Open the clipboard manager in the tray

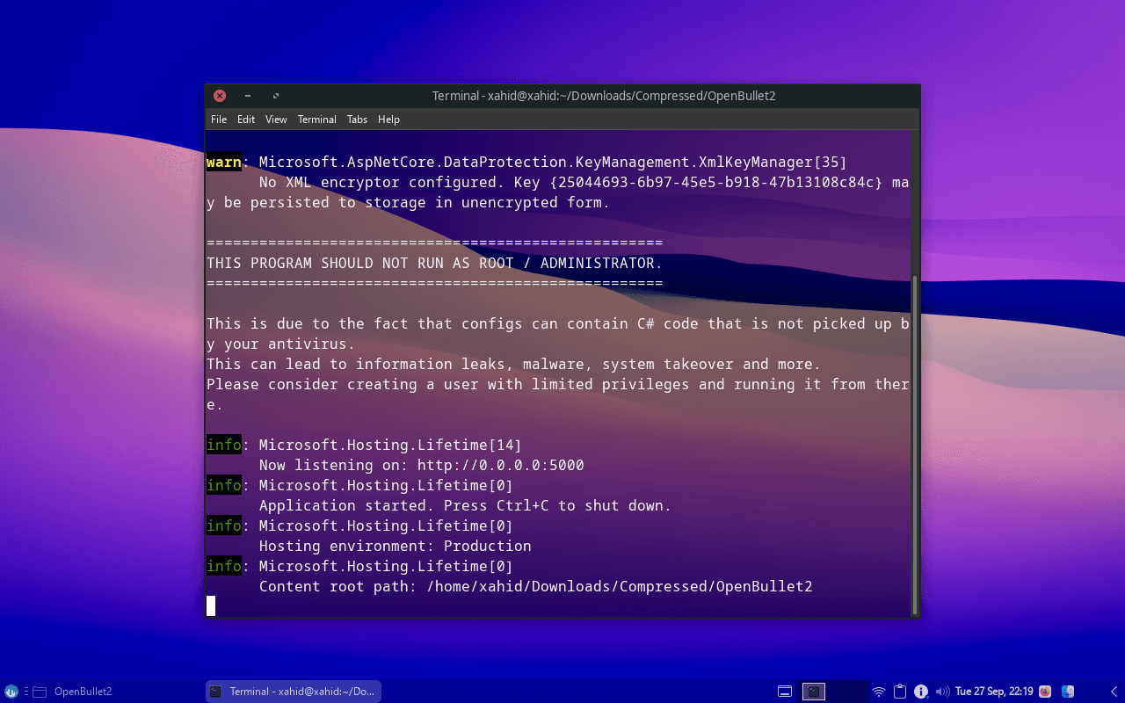(x=899, y=692)
